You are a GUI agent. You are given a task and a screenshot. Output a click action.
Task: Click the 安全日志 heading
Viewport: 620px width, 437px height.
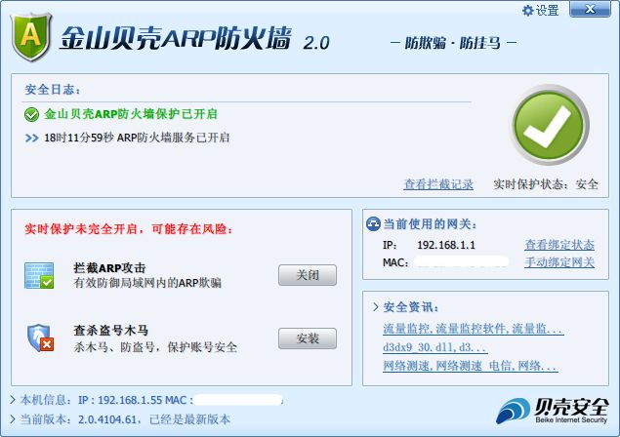(53, 90)
